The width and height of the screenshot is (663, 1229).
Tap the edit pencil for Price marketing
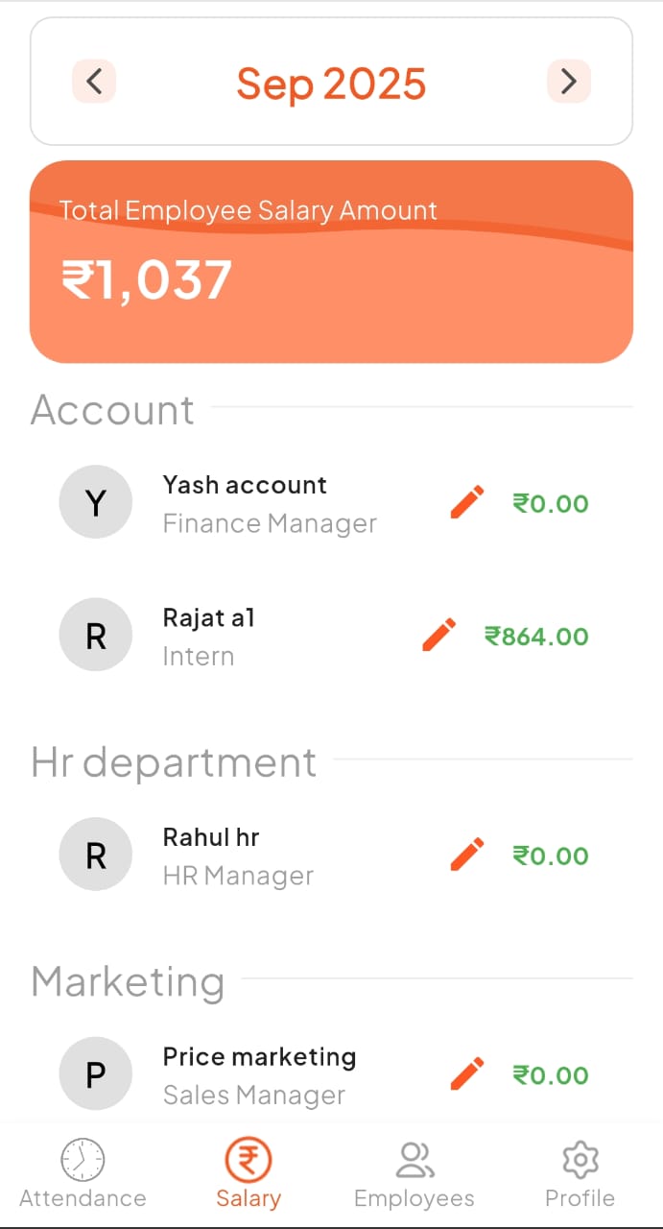467,1073
